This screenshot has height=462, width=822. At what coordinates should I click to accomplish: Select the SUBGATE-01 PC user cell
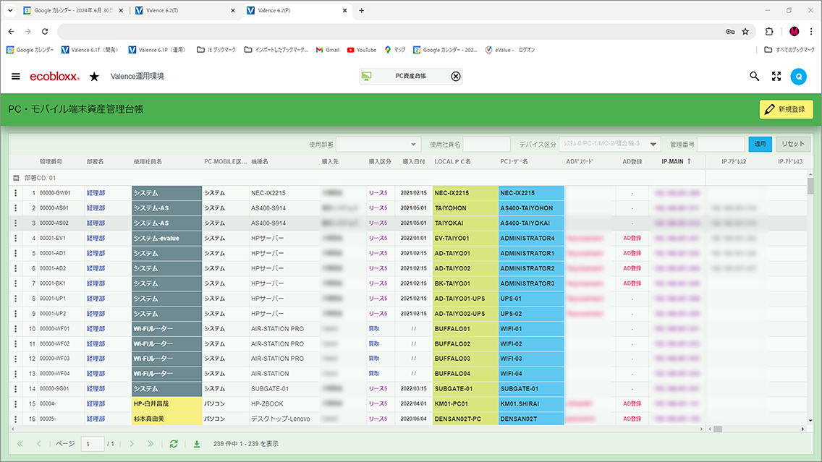click(531, 389)
